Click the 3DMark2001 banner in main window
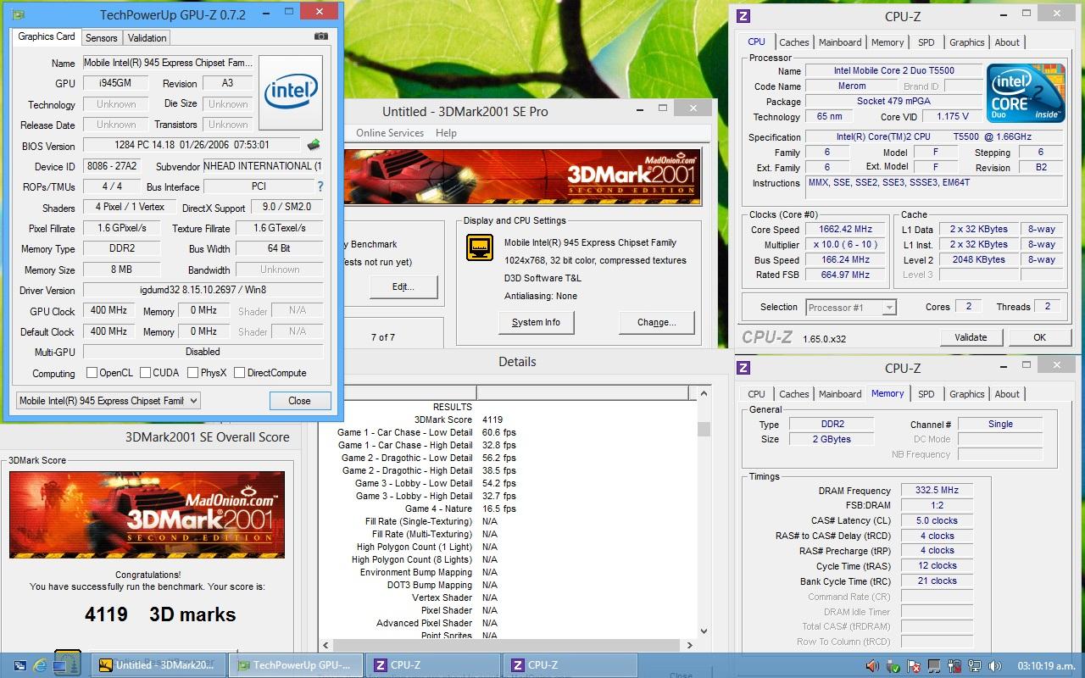 [x=522, y=176]
